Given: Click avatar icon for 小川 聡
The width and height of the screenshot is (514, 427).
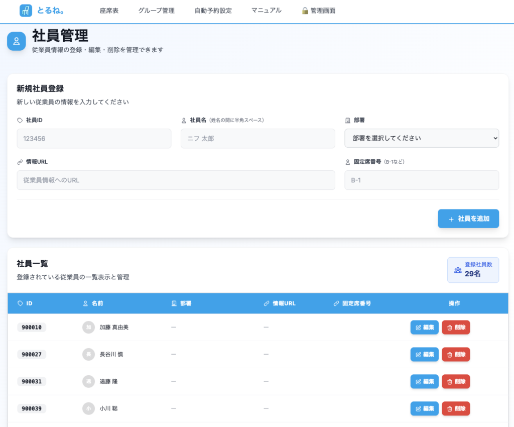Looking at the screenshot, I should point(88,408).
